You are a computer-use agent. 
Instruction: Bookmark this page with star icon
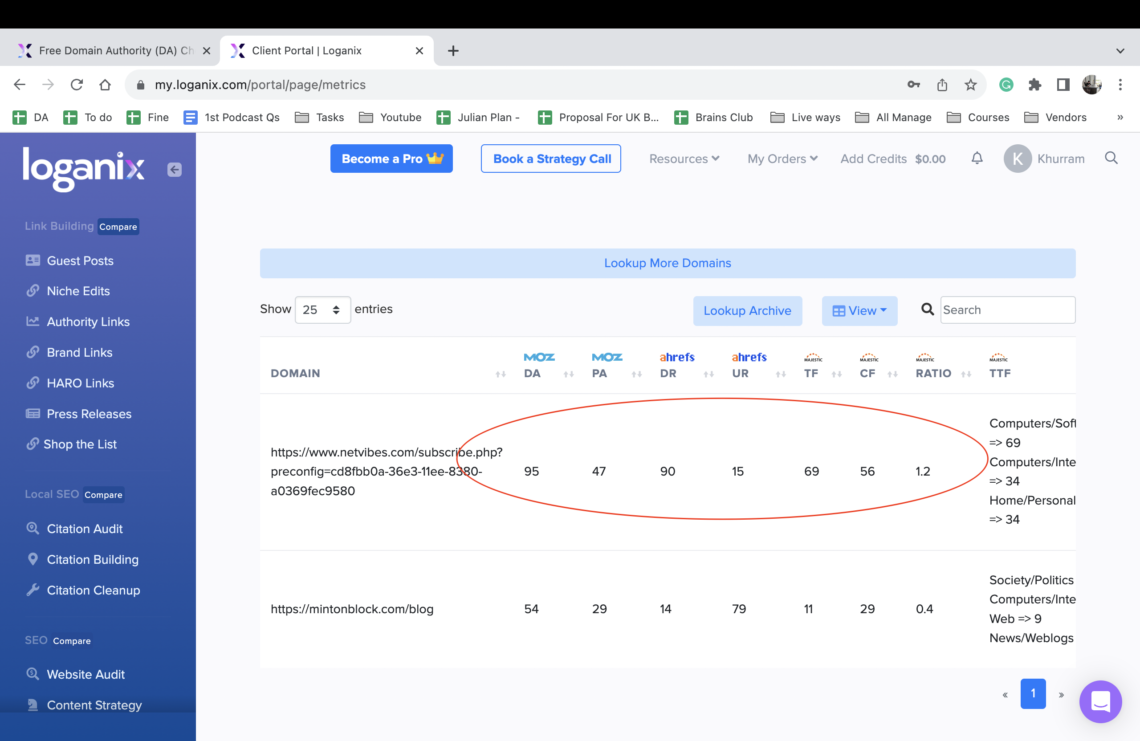point(970,85)
